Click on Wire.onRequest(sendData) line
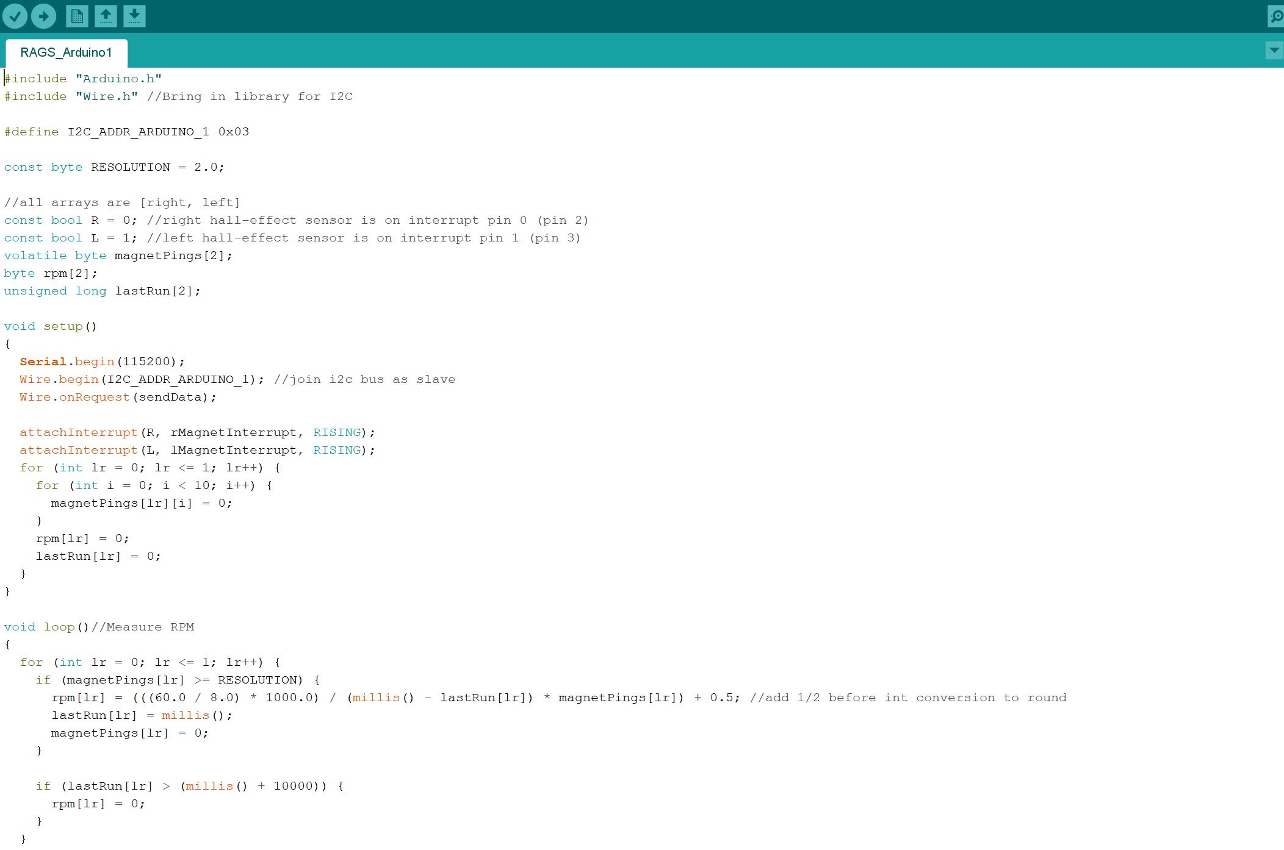 (118, 397)
